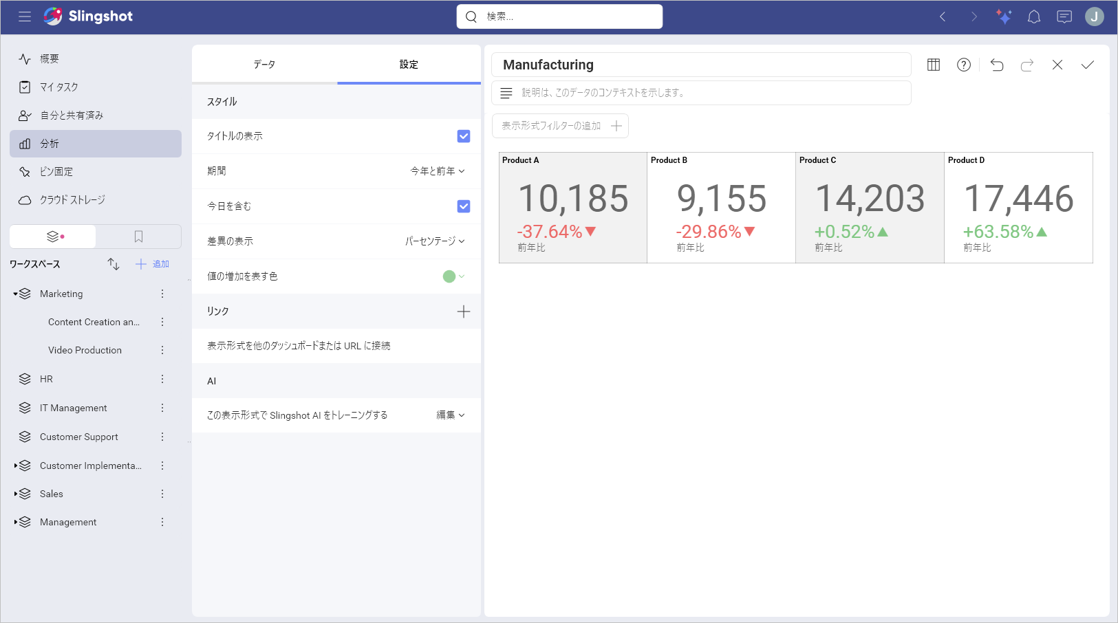Open the Customer Support workspace

[x=79, y=437]
